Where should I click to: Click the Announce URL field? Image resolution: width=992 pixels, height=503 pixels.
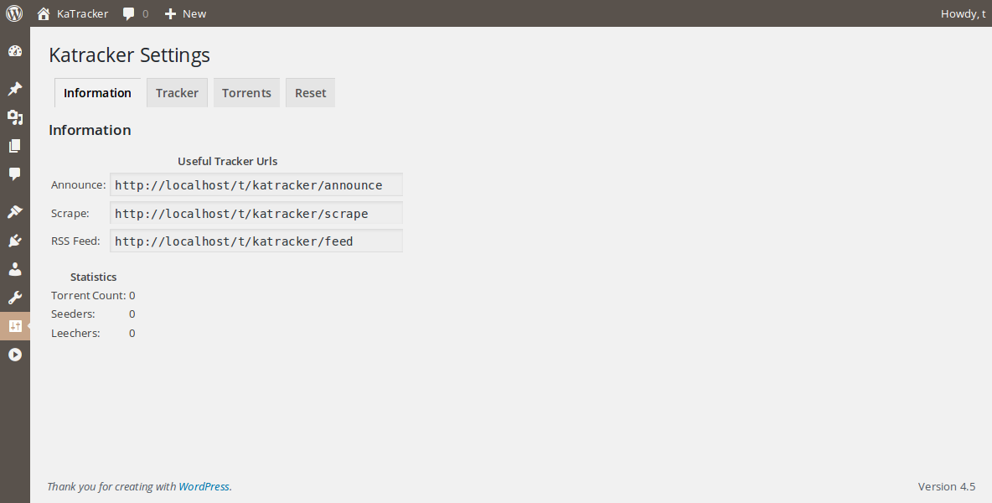click(x=256, y=185)
